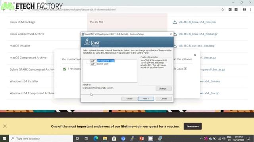
Task: Show hidden system tray icons
Action: pyautogui.click(x=201, y=138)
